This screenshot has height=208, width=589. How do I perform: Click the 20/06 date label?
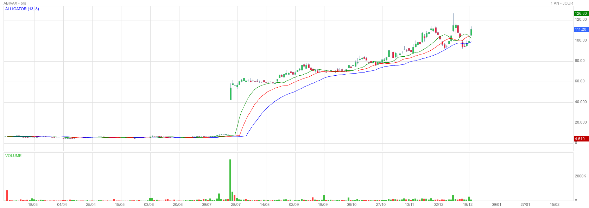point(178,204)
